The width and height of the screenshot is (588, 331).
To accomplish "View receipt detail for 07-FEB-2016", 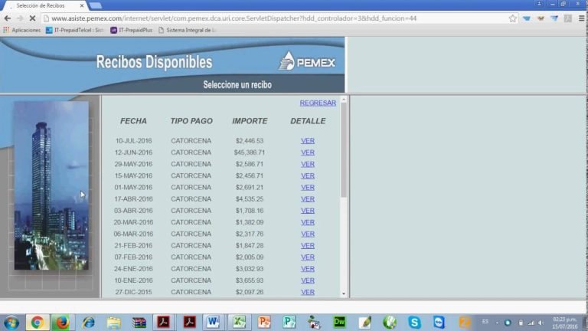I will [x=308, y=257].
